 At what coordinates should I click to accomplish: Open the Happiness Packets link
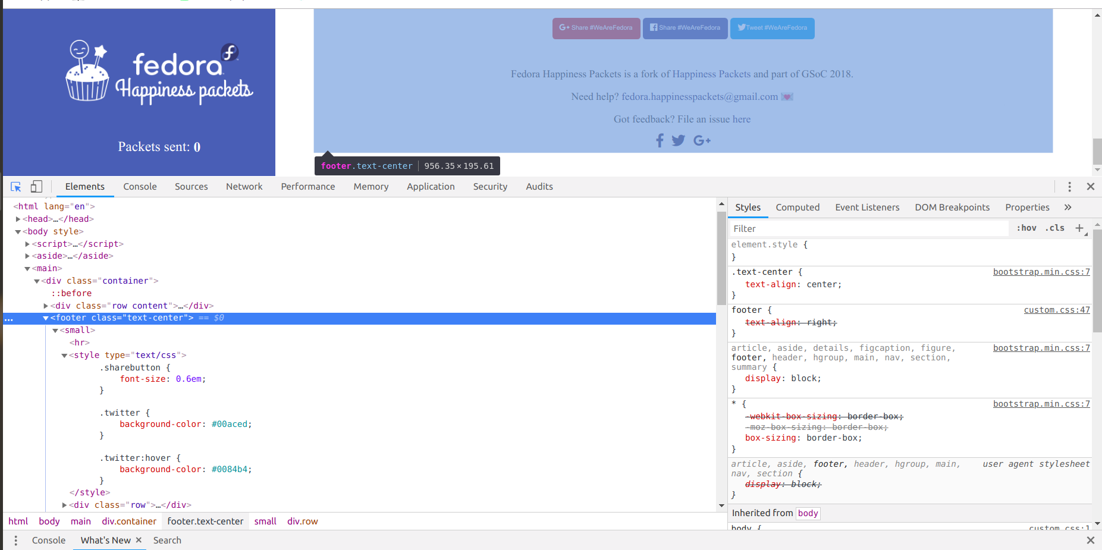coord(711,74)
